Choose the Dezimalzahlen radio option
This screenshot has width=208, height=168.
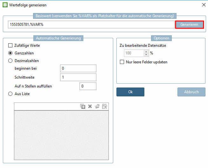pyautogui.click(x=10, y=61)
